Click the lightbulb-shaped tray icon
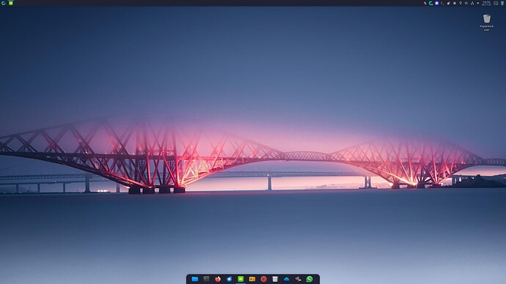The width and height of the screenshot is (506, 284). 461,3
